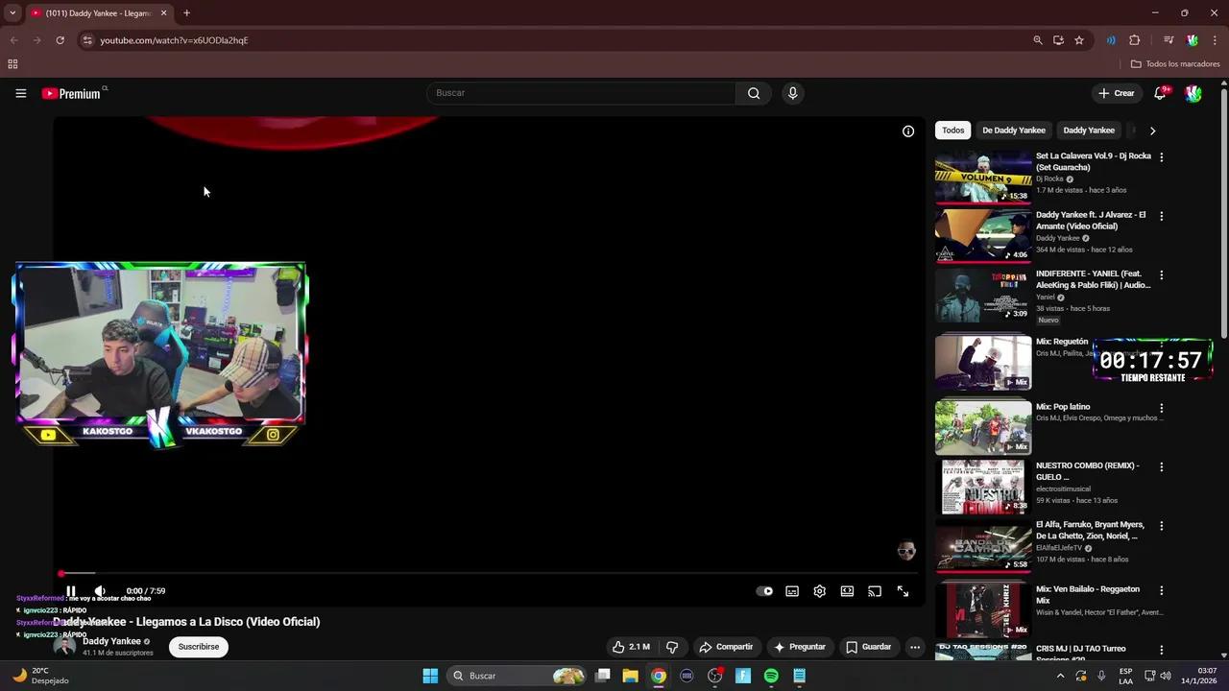1229x691 pixels.
Task: Switch to theater mode view
Action: pos(847,591)
